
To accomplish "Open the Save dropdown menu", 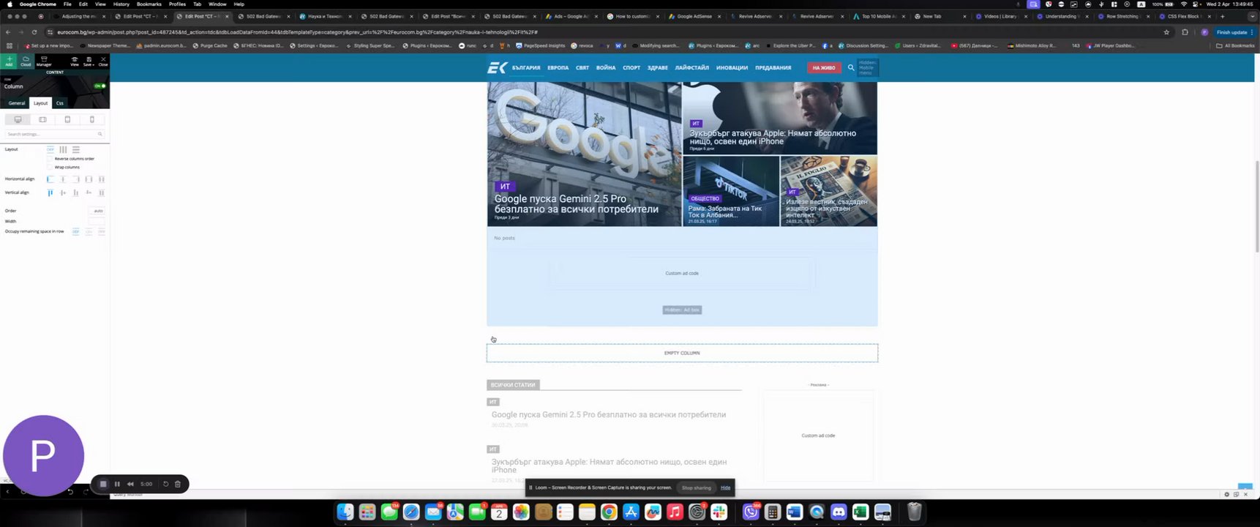I will point(89,61).
